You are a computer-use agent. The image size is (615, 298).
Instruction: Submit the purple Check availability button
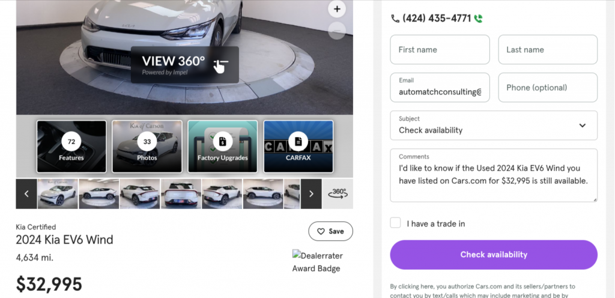coord(494,255)
